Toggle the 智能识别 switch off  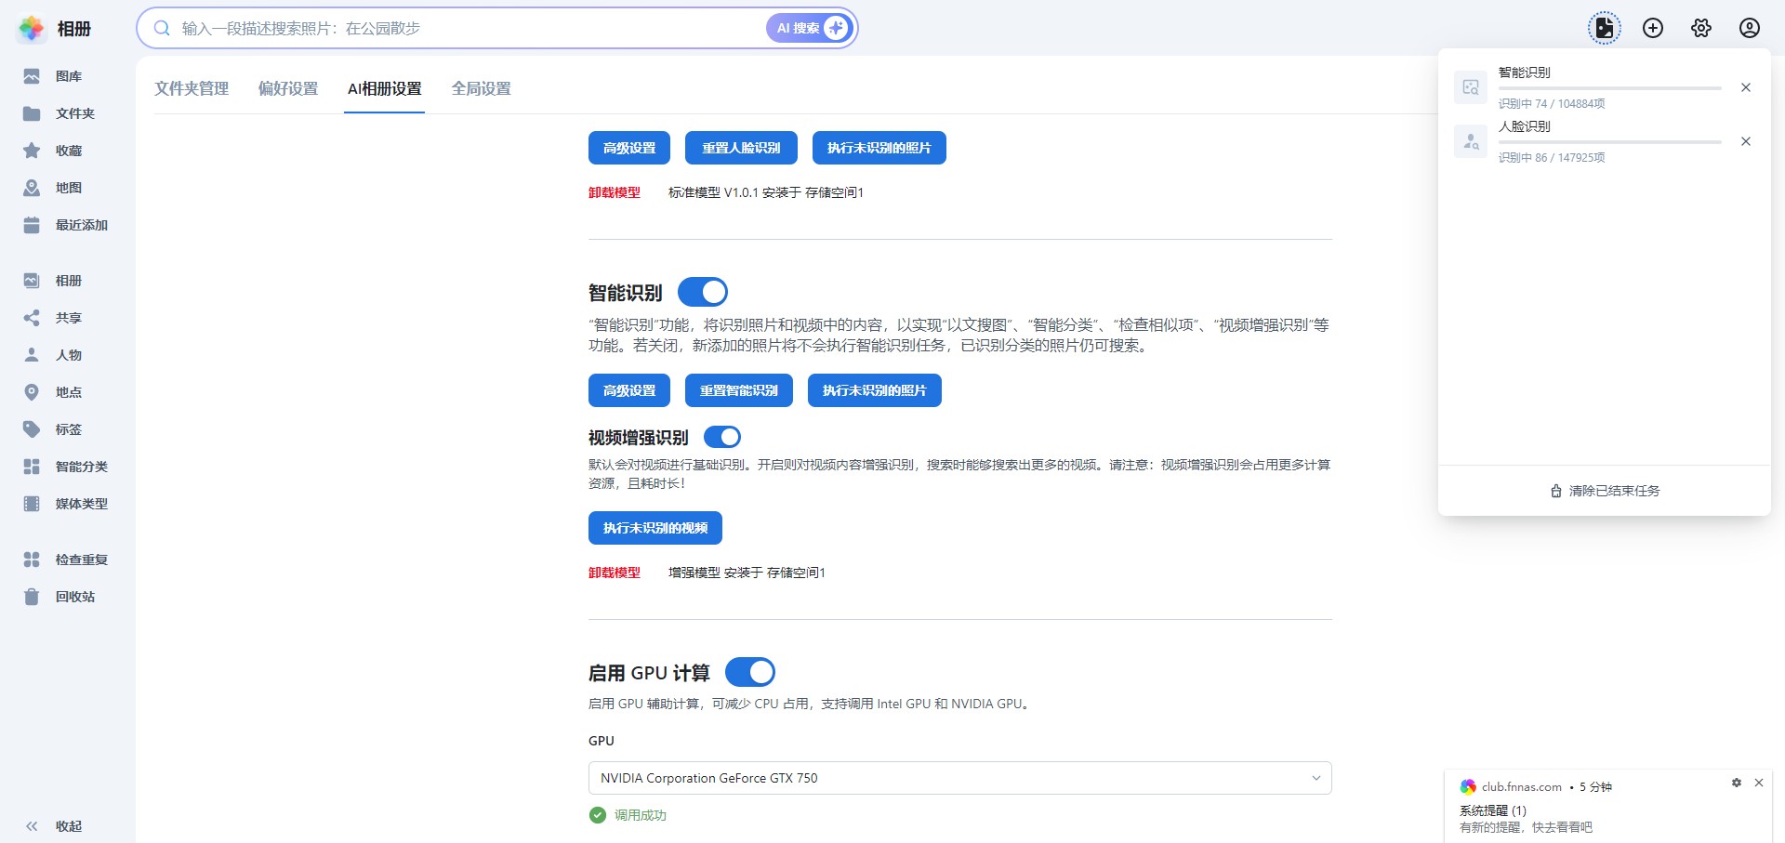point(703,292)
